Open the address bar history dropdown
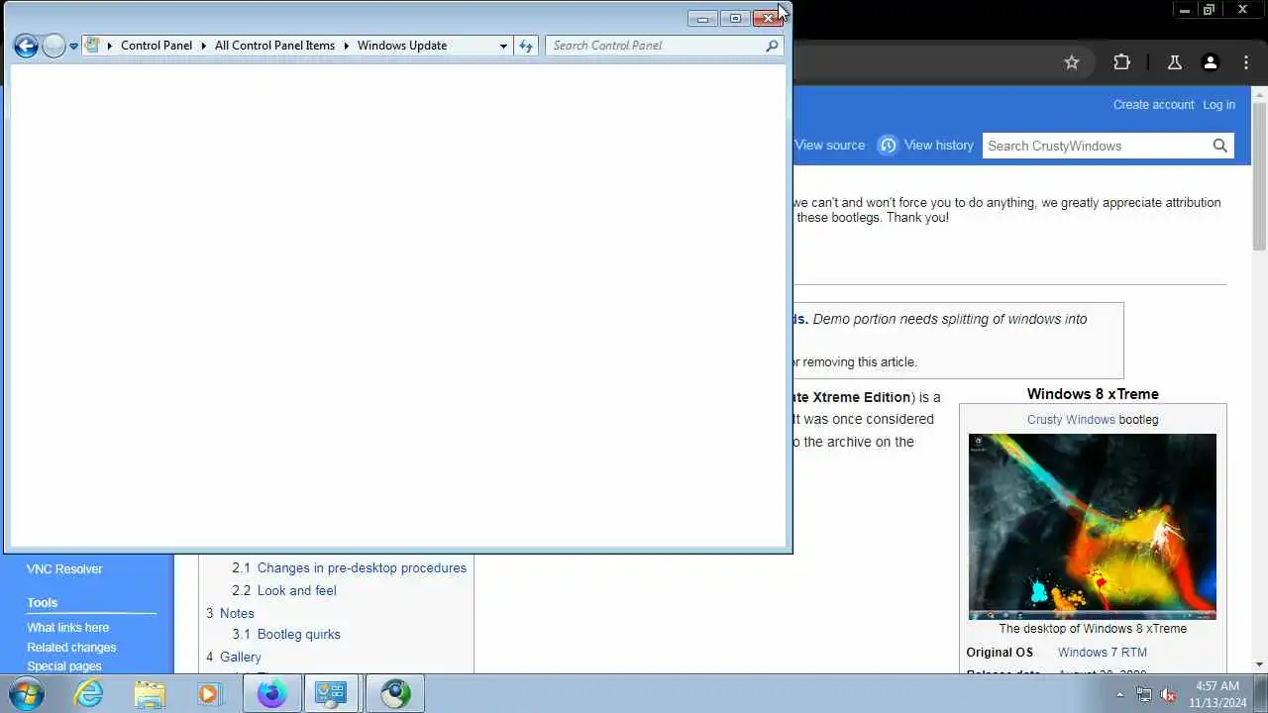 click(x=503, y=46)
